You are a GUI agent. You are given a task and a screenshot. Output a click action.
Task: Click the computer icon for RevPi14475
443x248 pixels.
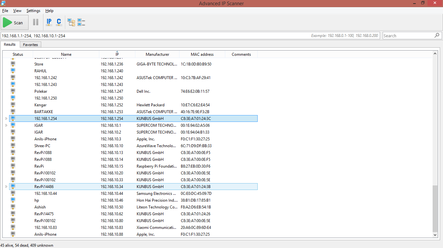pyautogui.click(x=13, y=214)
